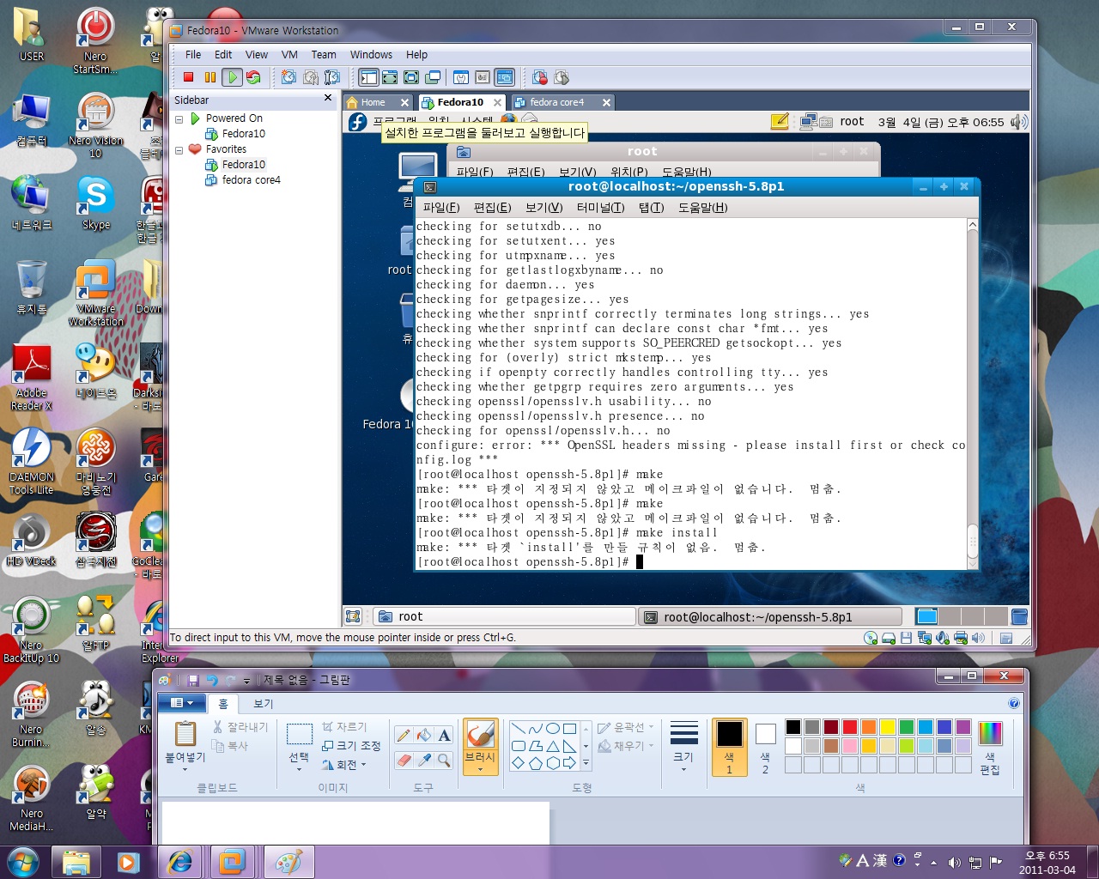Toggle the VMware Show/Hide Sidebar button
Viewport: 1099px width, 879px height.
pyautogui.click(x=368, y=77)
